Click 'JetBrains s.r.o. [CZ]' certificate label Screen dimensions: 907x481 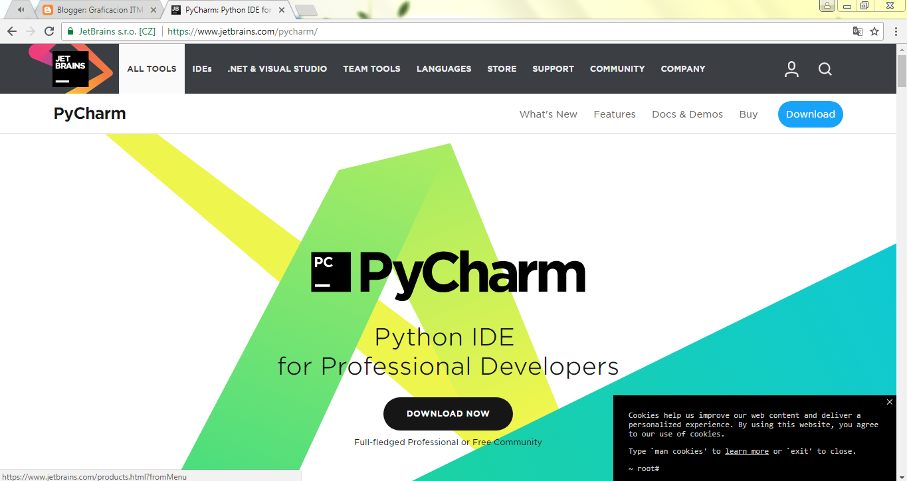(x=117, y=31)
